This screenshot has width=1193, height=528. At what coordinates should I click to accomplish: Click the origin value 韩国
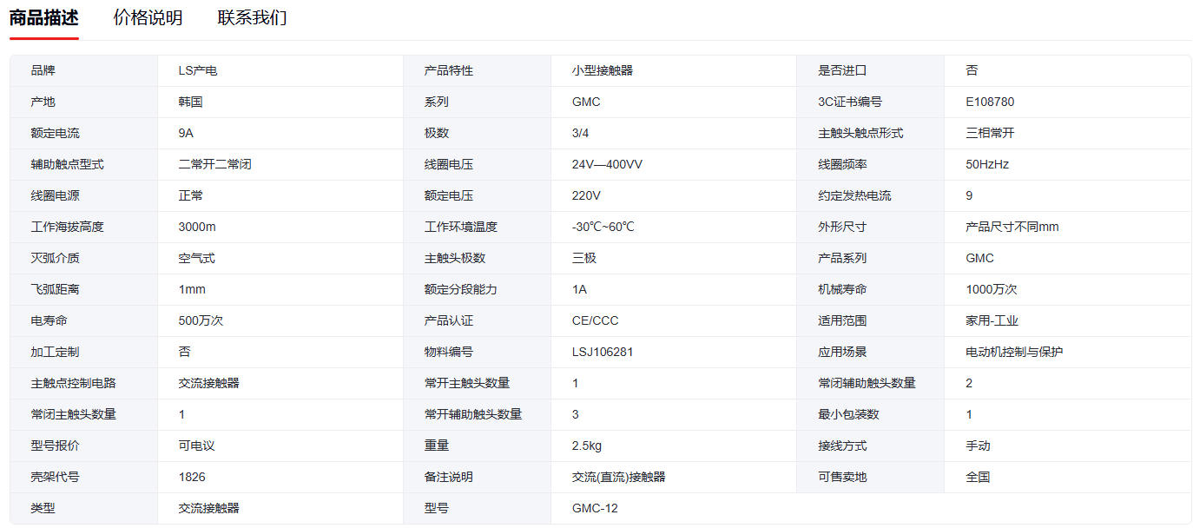[191, 102]
